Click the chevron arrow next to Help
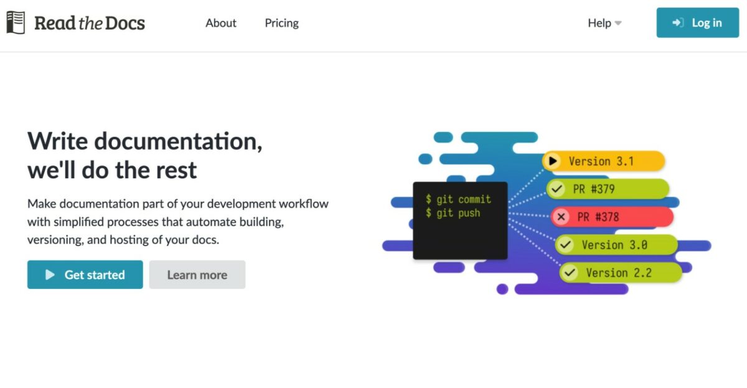This screenshot has width=747, height=388. pyautogui.click(x=618, y=24)
